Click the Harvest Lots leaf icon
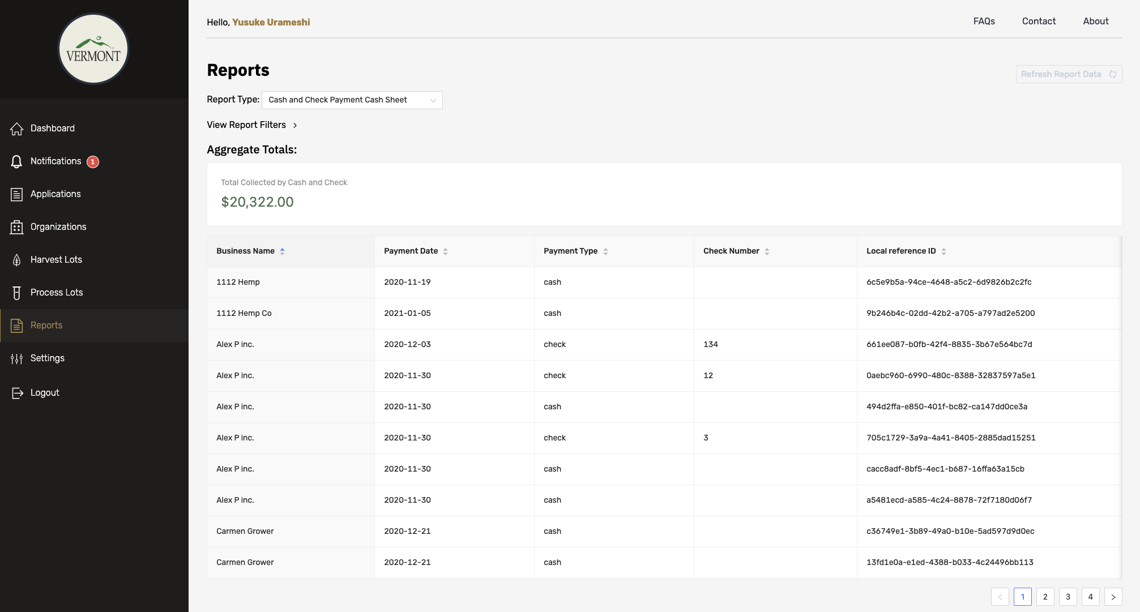The image size is (1140, 612). (x=16, y=260)
